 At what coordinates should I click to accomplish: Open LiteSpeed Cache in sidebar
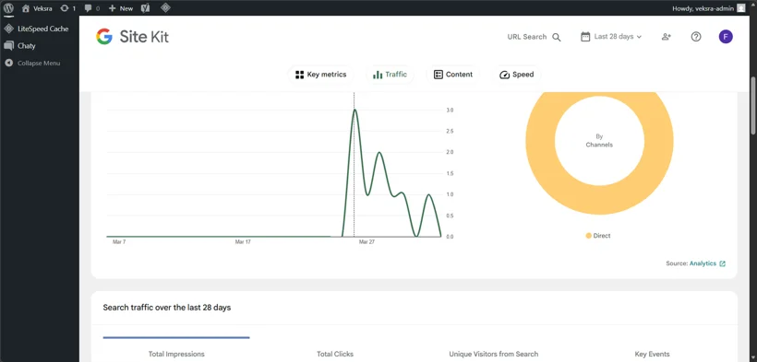(40, 29)
